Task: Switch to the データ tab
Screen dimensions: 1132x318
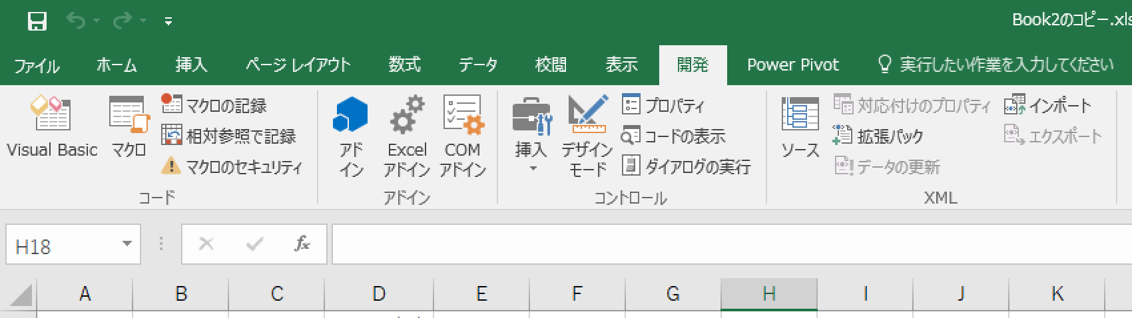Action: coord(477,65)
